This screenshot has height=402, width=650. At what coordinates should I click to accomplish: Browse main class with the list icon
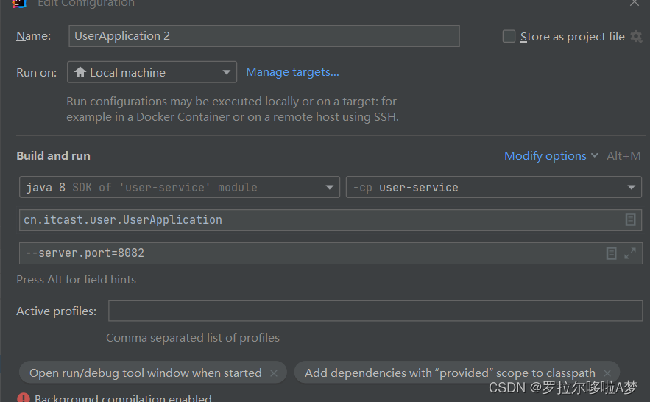point(630,219)
